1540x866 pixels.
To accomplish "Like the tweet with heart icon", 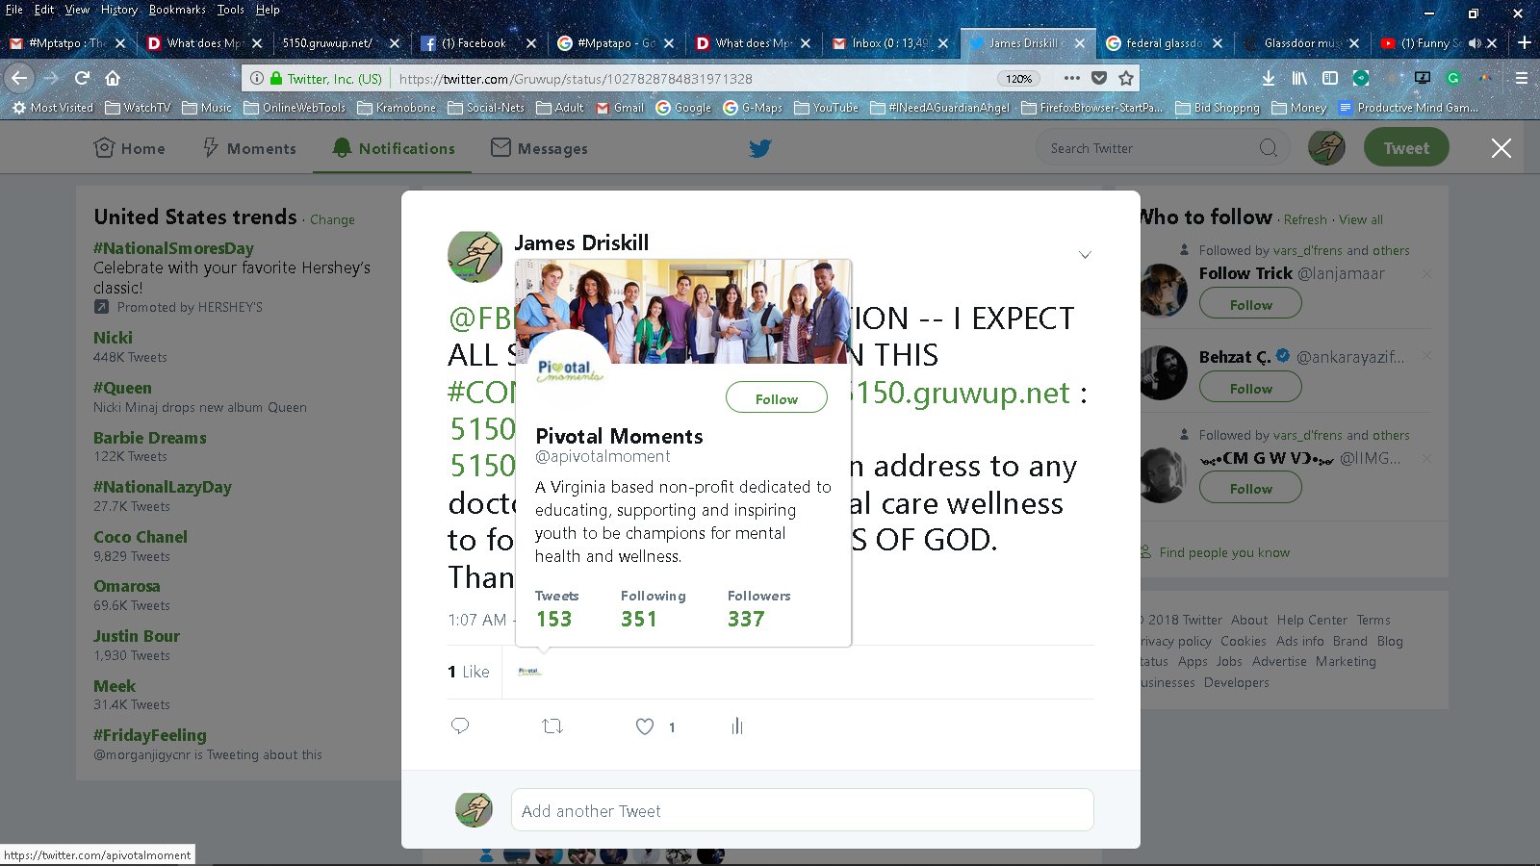I will pyautogui.click(x=645, y=726).
